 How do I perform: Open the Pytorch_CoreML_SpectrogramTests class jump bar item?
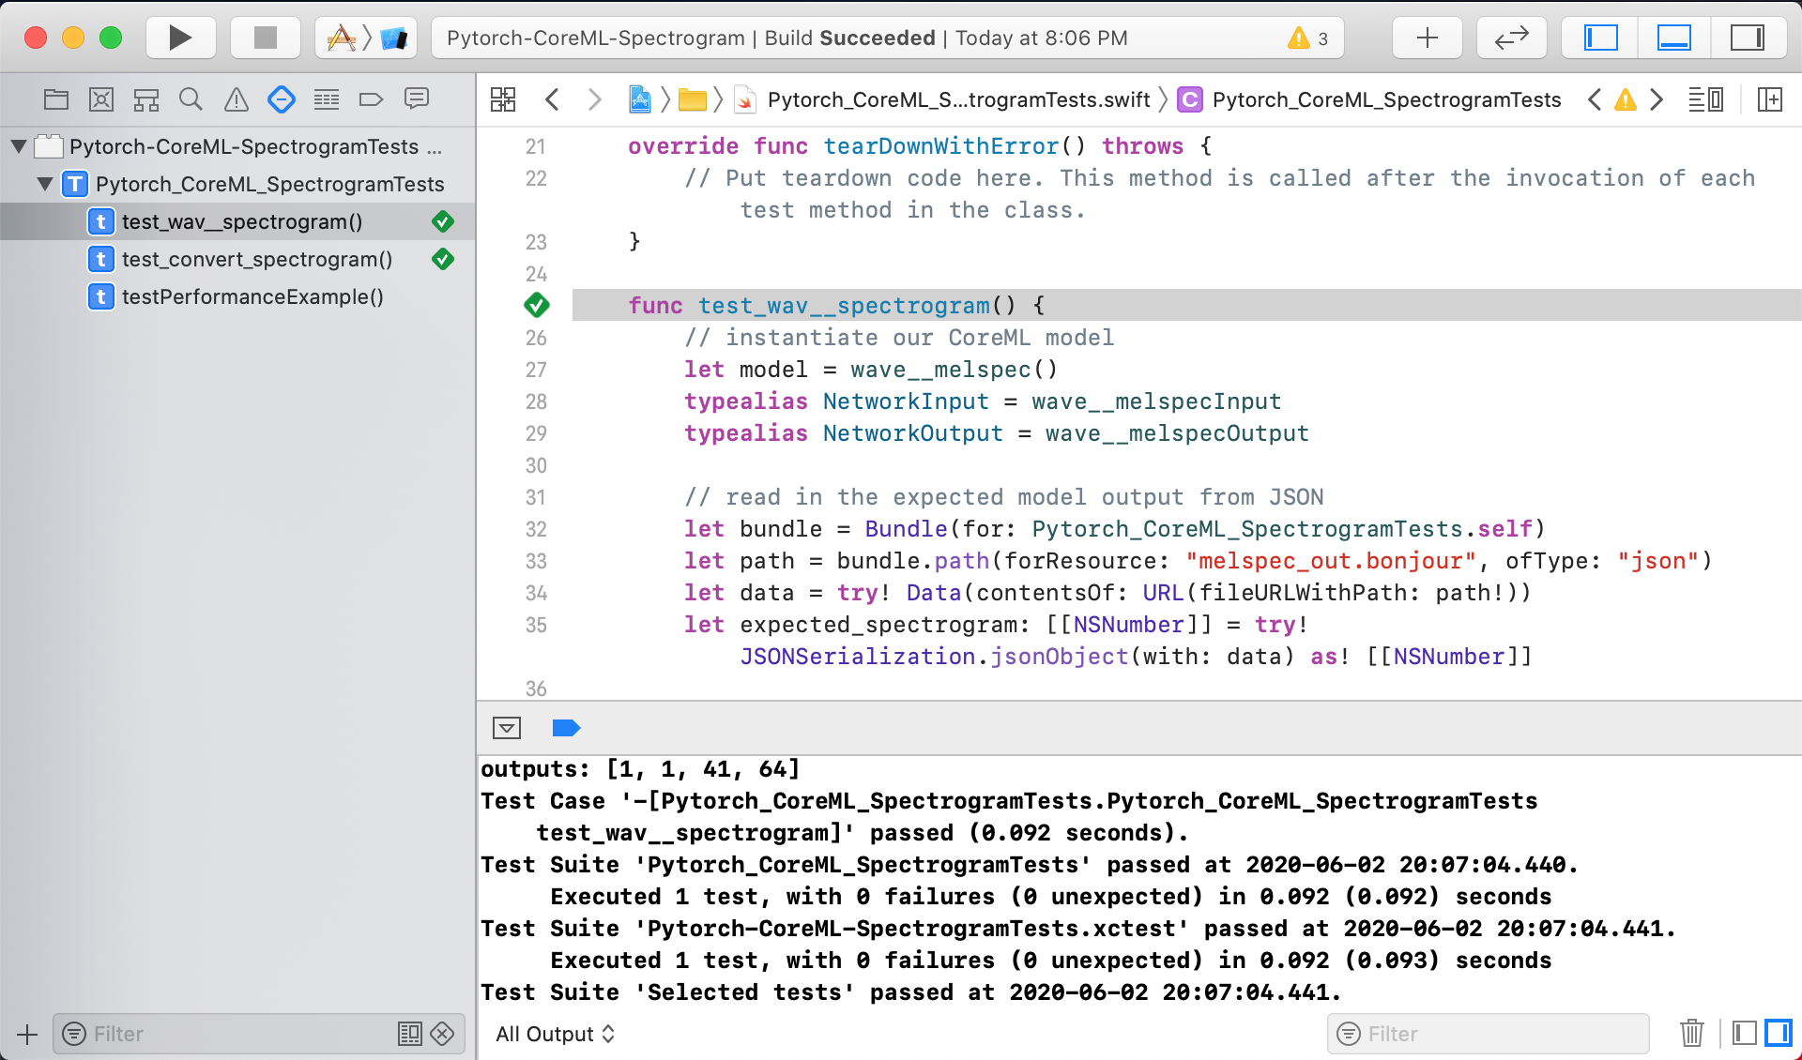click(x=1370, y=99)
